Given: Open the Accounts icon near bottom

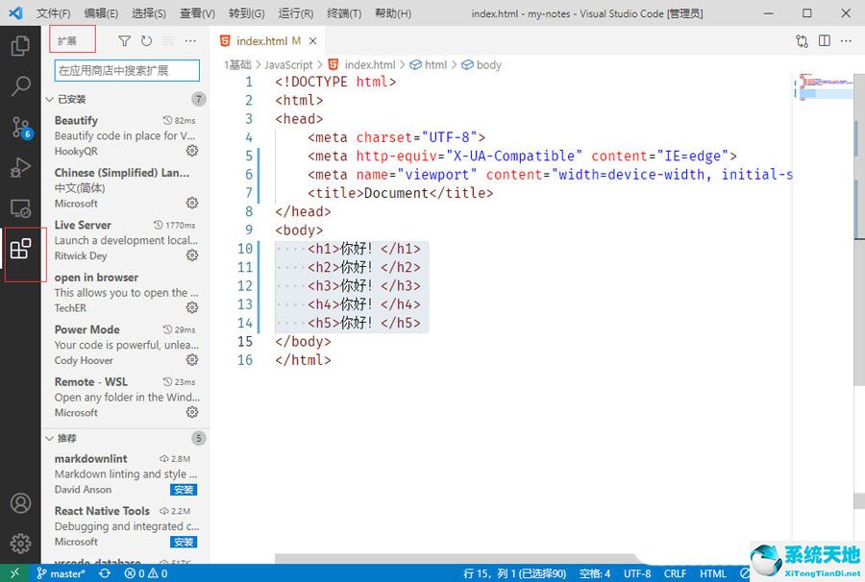Looking at the screenshot, I should pyautogui.click(x=21, y=502).
